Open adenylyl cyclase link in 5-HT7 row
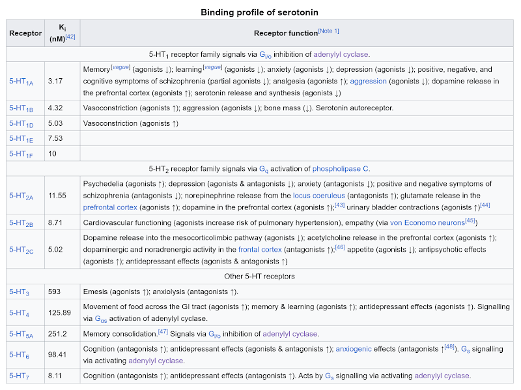This screenshot has height=390, width=521. [442, 376]
